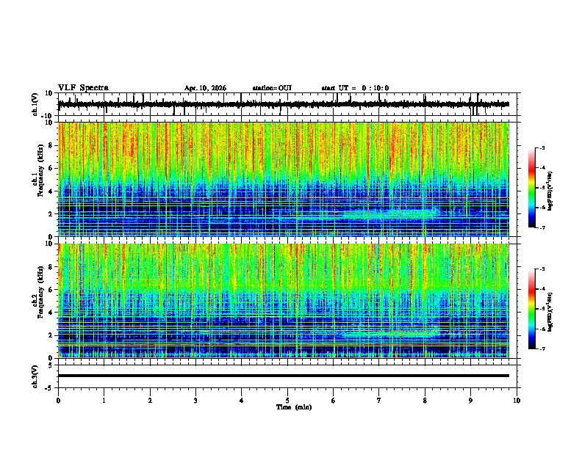Click the ch.2 color scale bar

point(532,309)
